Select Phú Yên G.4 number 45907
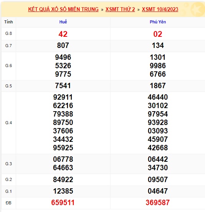205x212 pixels. (158, 140)
